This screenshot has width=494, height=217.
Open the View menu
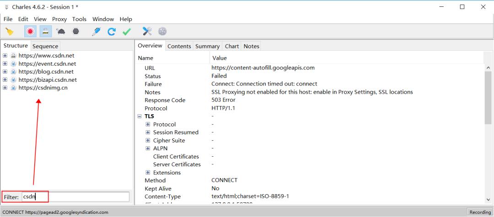(x=40, y=19)
